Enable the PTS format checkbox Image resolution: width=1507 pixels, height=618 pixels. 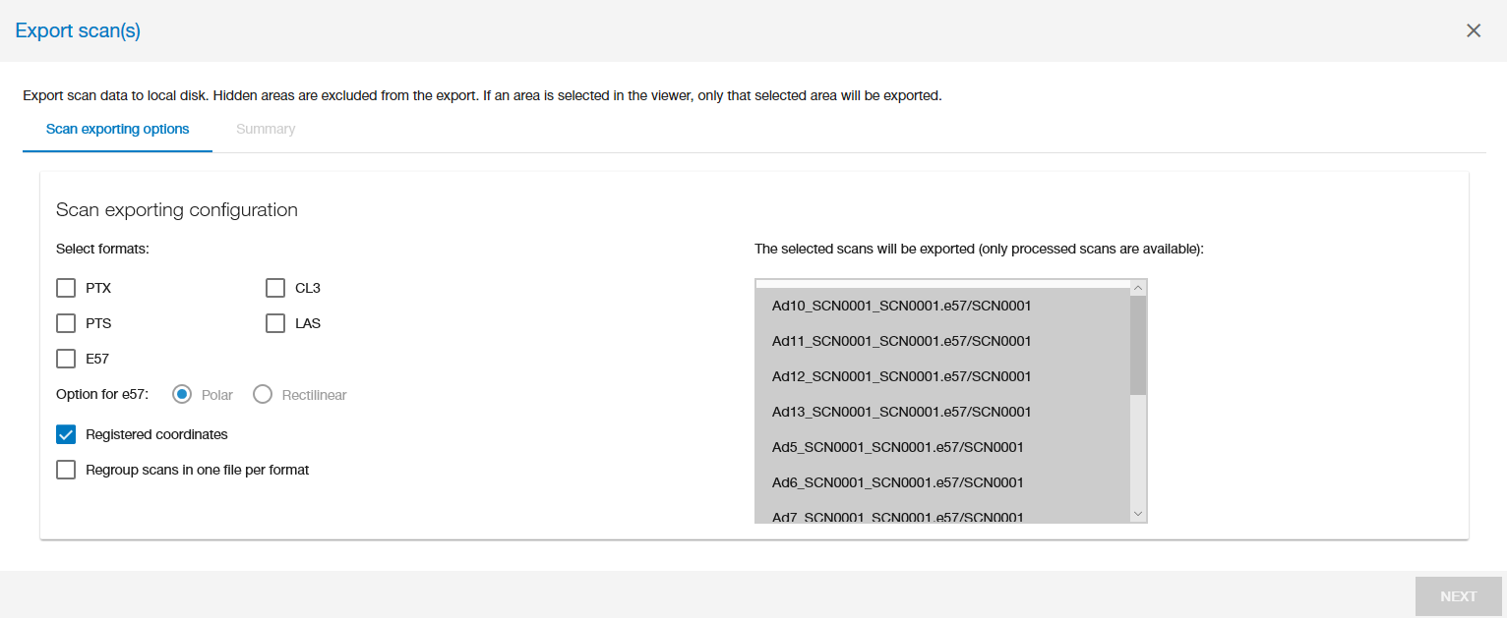(66, 323)
